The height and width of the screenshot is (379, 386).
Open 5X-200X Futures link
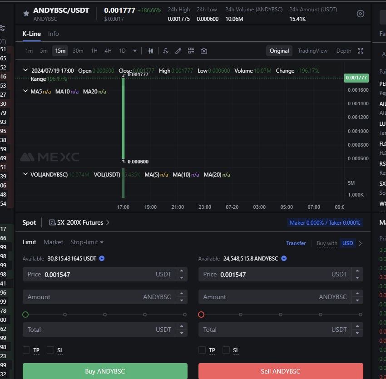pyautogui.click(x=80, y=222)
